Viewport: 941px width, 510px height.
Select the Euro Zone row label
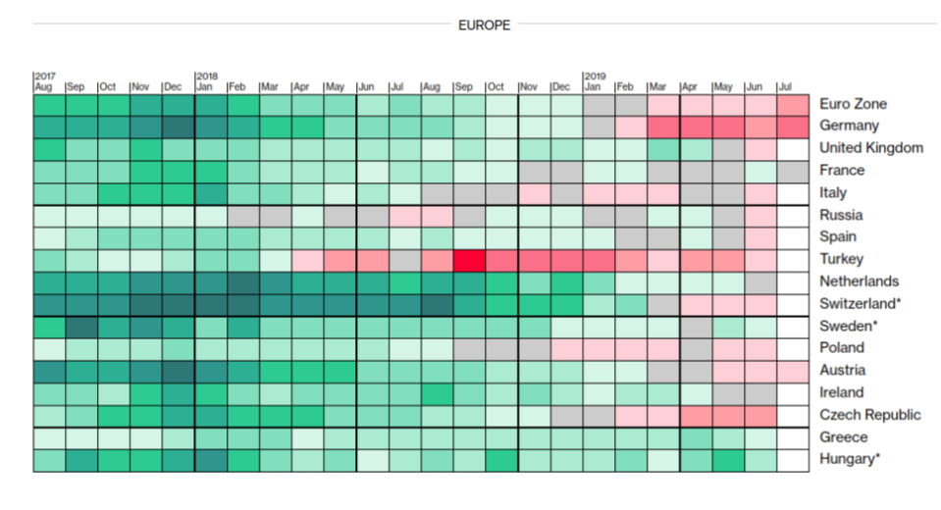click(853, 104)
